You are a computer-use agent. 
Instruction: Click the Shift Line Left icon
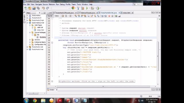pos(102,16)
